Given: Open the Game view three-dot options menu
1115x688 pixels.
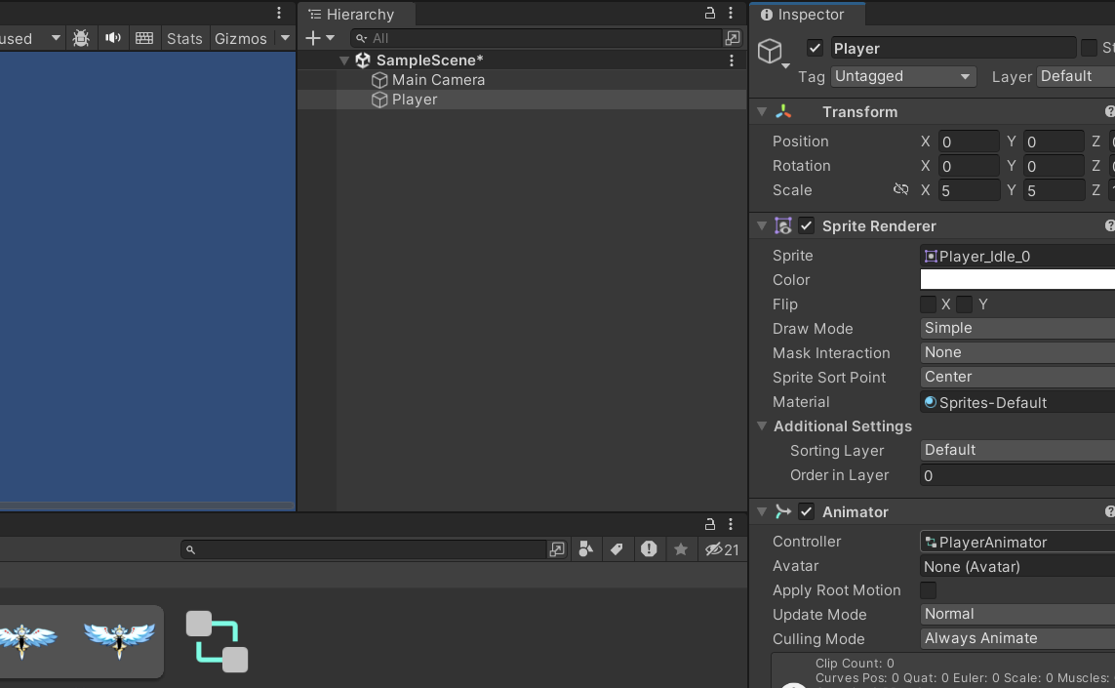Looking at the screenshot, I should coord(279,13).
